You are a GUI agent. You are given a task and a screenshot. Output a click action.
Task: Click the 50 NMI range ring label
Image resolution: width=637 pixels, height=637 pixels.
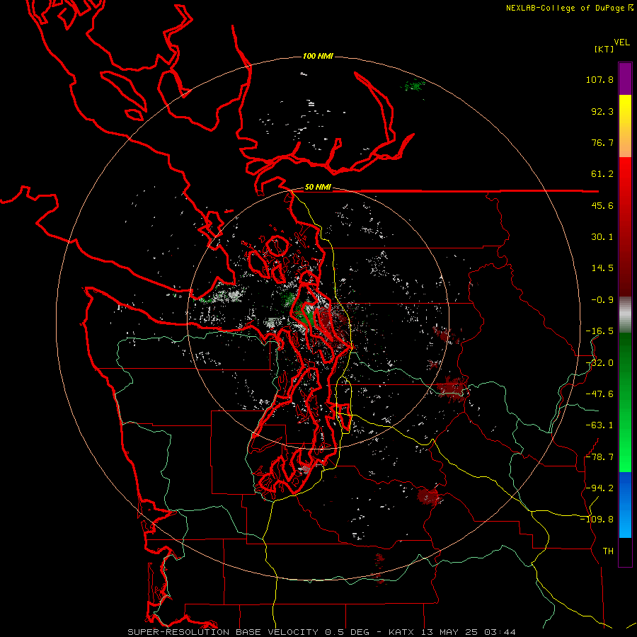(x=318, y=188)
